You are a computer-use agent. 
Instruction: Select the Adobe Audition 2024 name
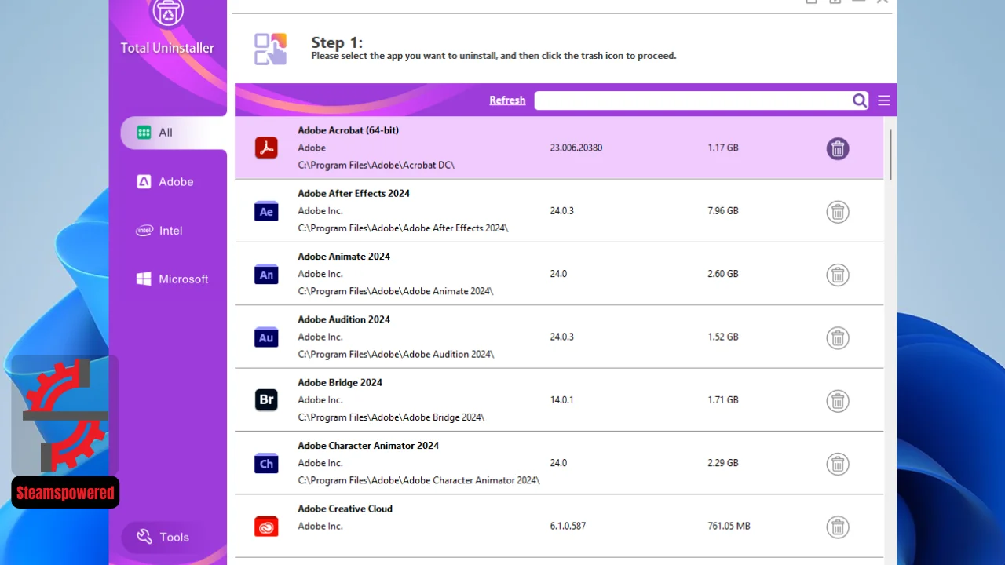[344, 319]
